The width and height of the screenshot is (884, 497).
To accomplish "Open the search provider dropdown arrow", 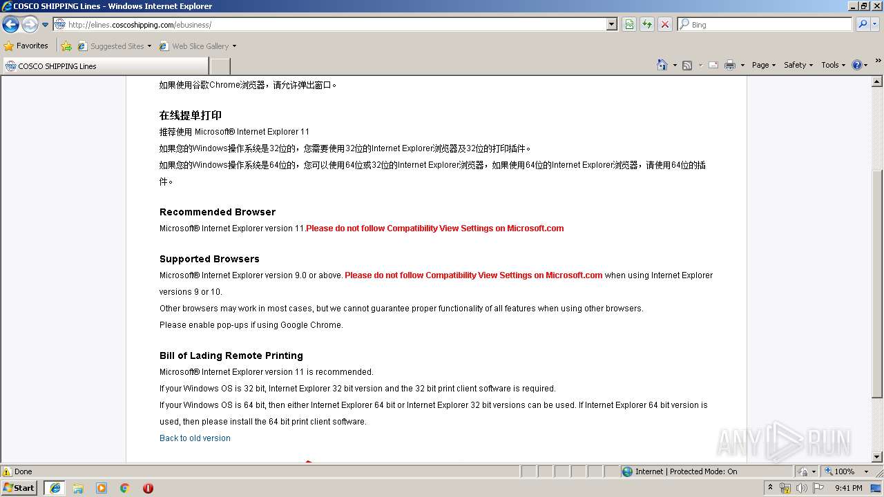I will point(875,25).
